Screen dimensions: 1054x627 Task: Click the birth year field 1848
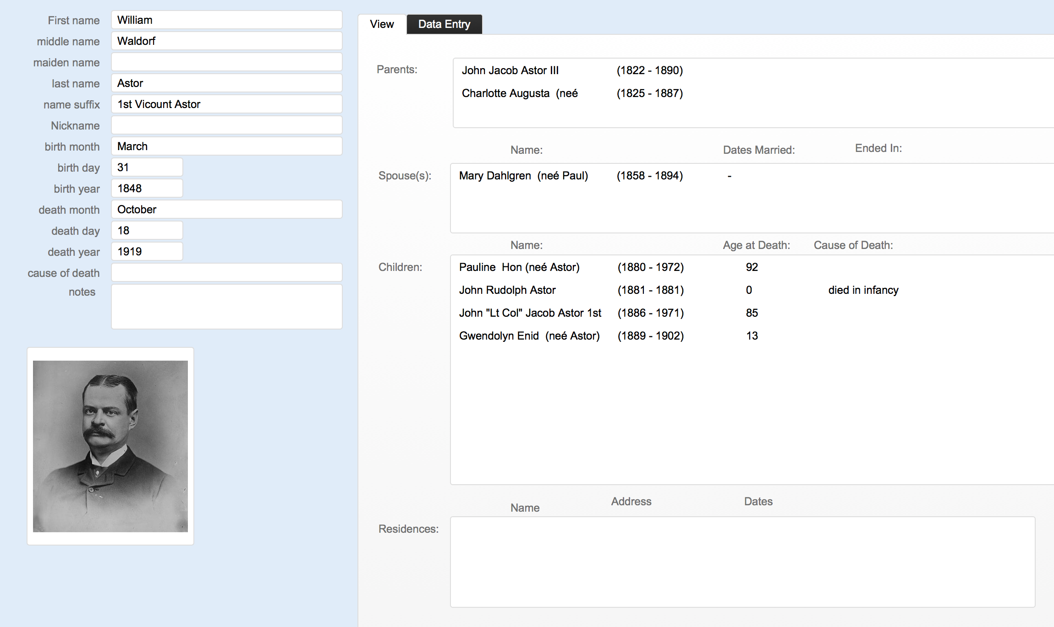[x=147, y=189]
